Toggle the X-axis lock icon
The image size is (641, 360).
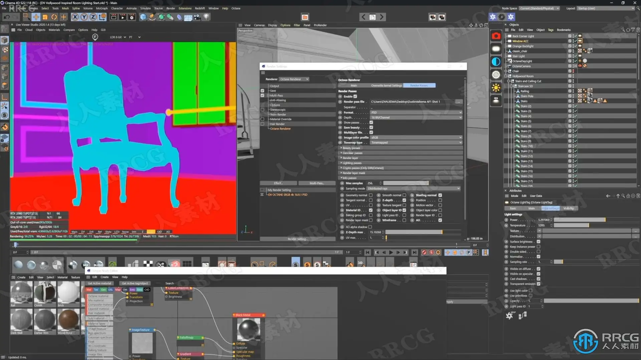75,17
